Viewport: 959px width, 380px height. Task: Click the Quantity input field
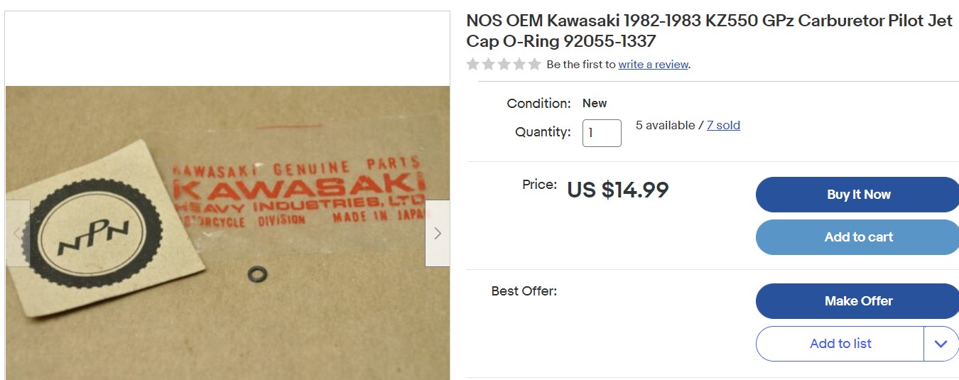(x=601, y=133)
